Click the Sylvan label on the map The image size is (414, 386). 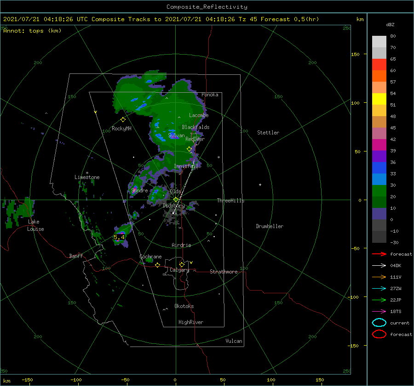tap(176, 135)
